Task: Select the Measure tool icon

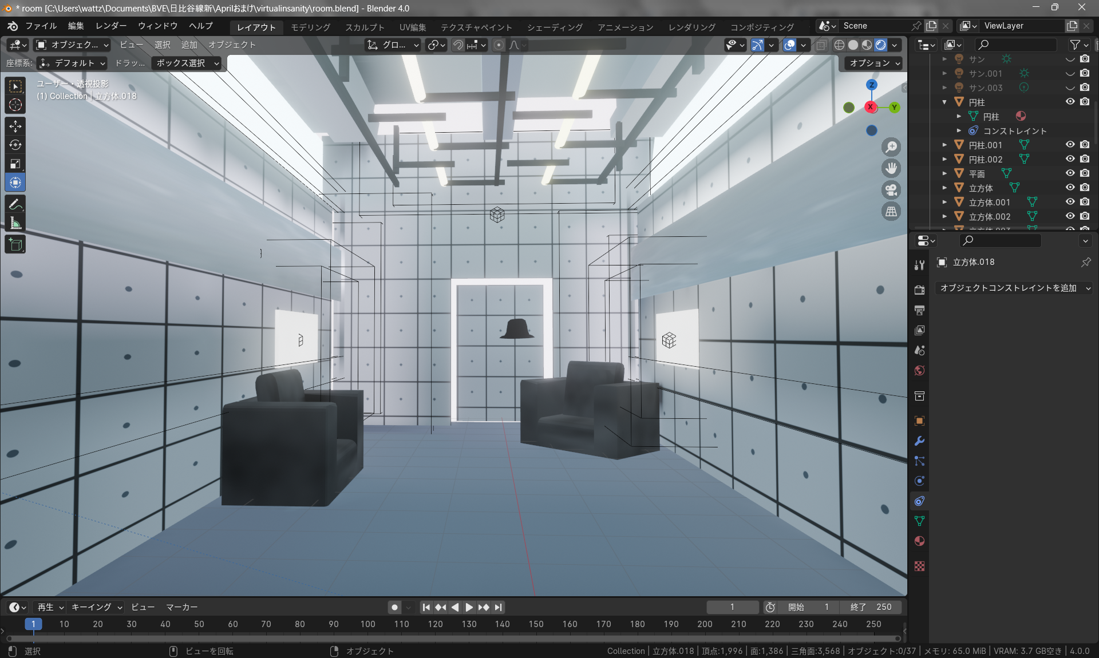Action: click(15, 224)
